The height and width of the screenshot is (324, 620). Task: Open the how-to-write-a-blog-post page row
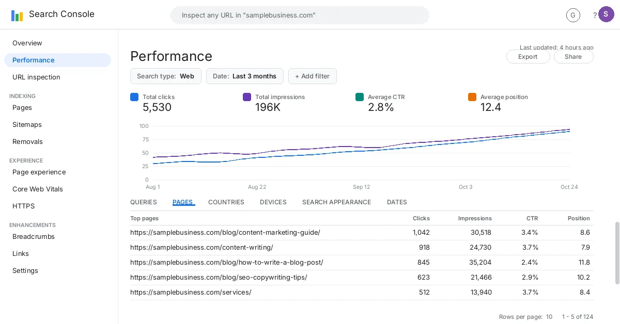point(362,263)
